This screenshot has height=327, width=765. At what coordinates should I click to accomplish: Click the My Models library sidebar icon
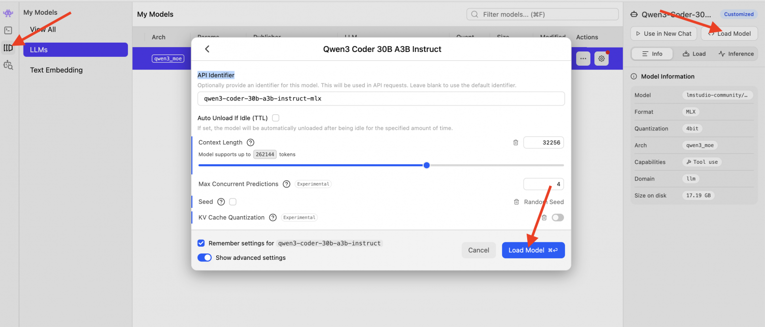point(8,48)
